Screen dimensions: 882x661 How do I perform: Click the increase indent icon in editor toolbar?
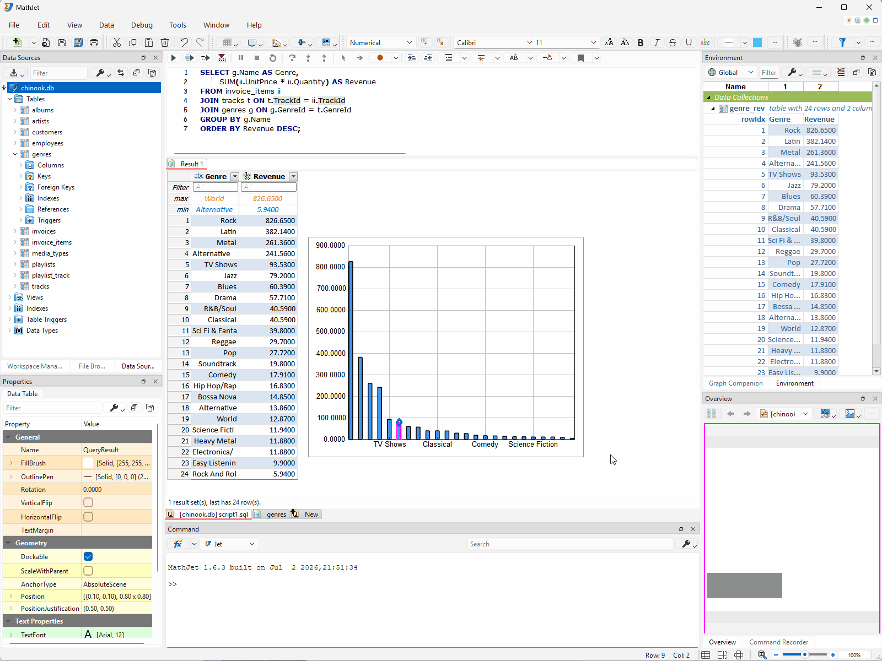(x=411, y=58)
